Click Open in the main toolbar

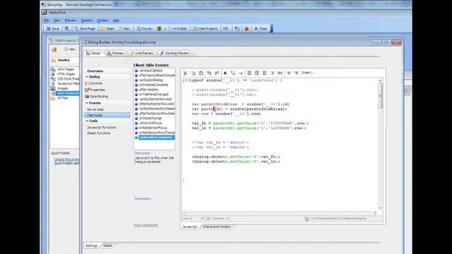pos(108,28)
